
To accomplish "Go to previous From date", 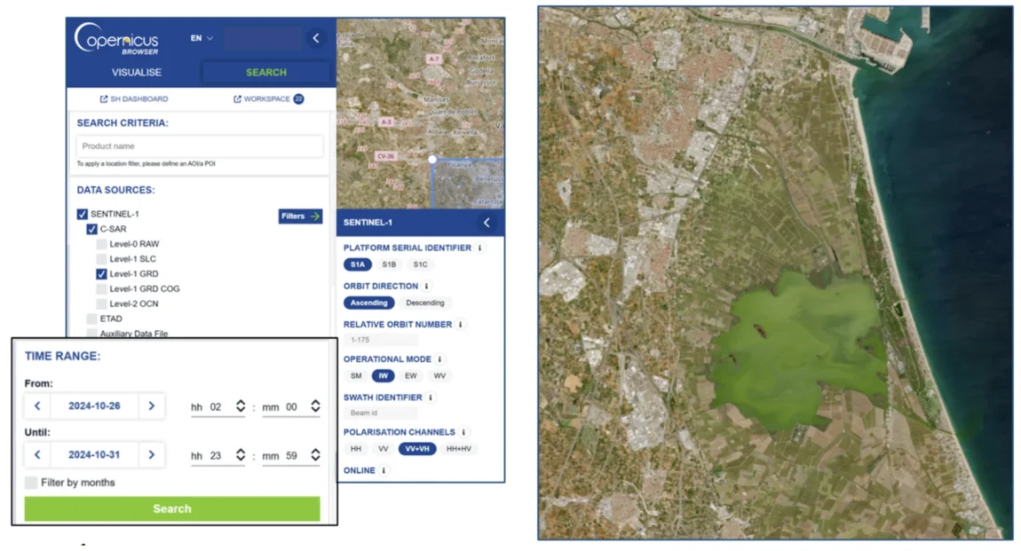I will tap(37, 406).
